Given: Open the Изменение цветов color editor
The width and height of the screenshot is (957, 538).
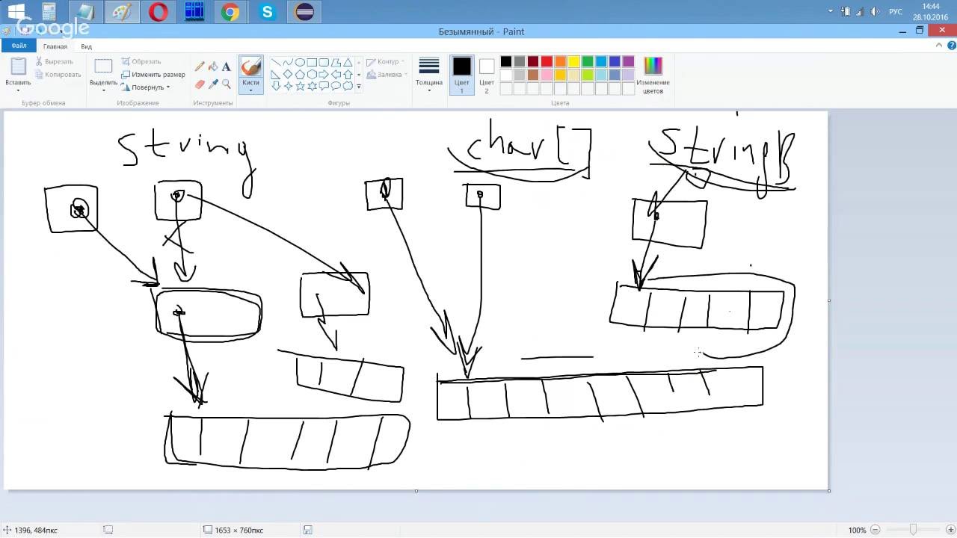Looking at the screenshot, I should tap(653, 75).
